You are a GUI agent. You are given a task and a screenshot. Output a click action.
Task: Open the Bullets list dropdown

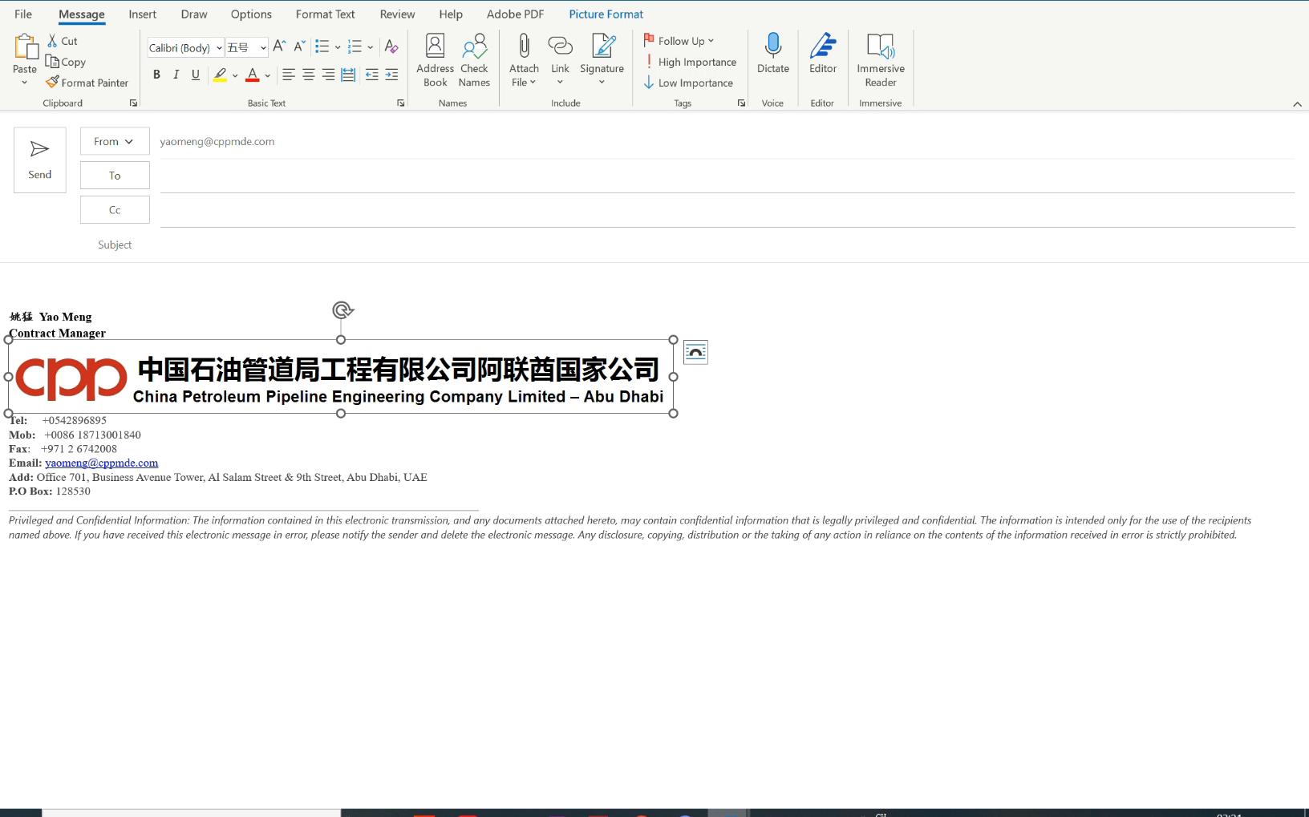(x=338, y=47)
